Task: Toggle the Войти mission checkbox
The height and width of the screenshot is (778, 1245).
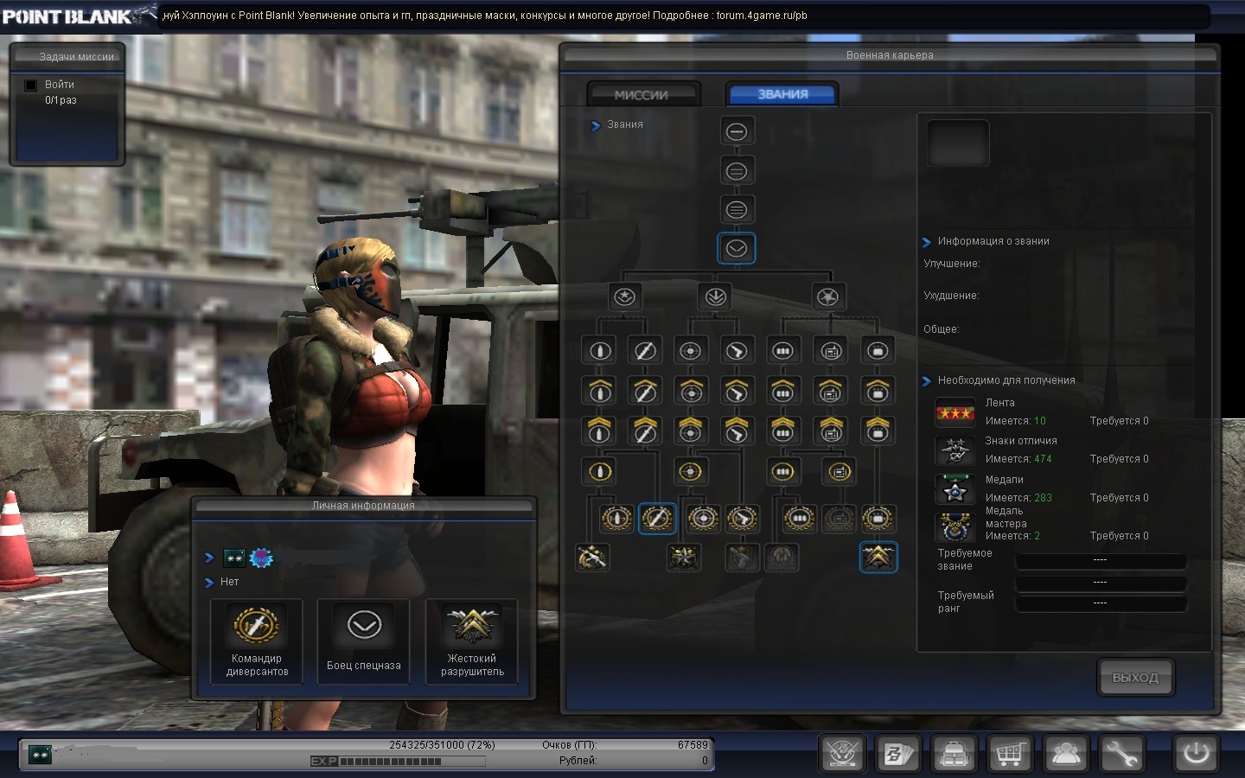Action: click(x=31, y=85)
